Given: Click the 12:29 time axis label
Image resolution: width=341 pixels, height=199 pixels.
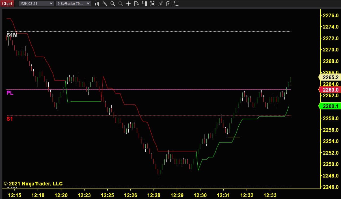Looking at the screenshot, I should tap(177, 195).
